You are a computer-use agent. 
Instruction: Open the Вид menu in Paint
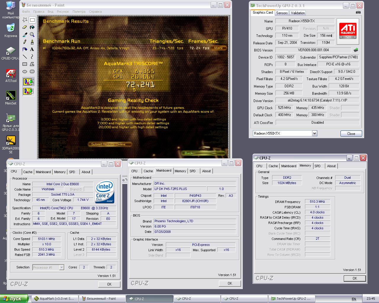point(51,12)
